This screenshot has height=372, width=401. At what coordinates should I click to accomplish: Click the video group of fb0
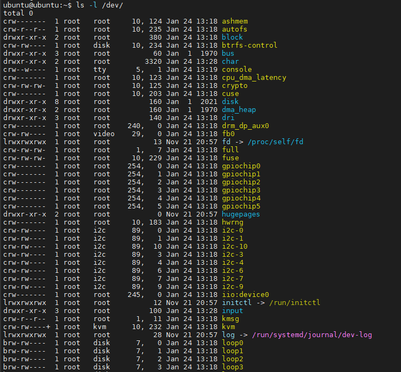click(x=104, y=133)
